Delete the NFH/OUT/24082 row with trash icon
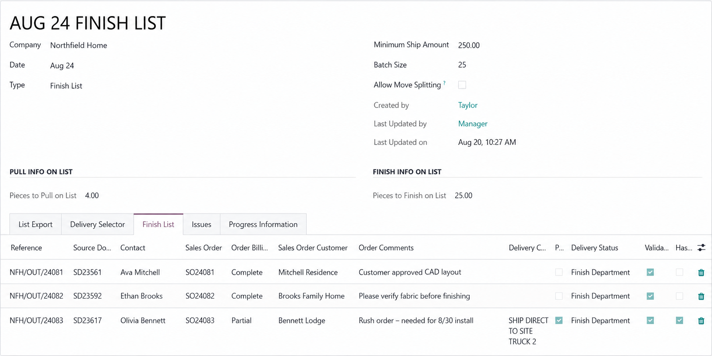This screenshot has height=356, width=712. click(x=701, y=296)
